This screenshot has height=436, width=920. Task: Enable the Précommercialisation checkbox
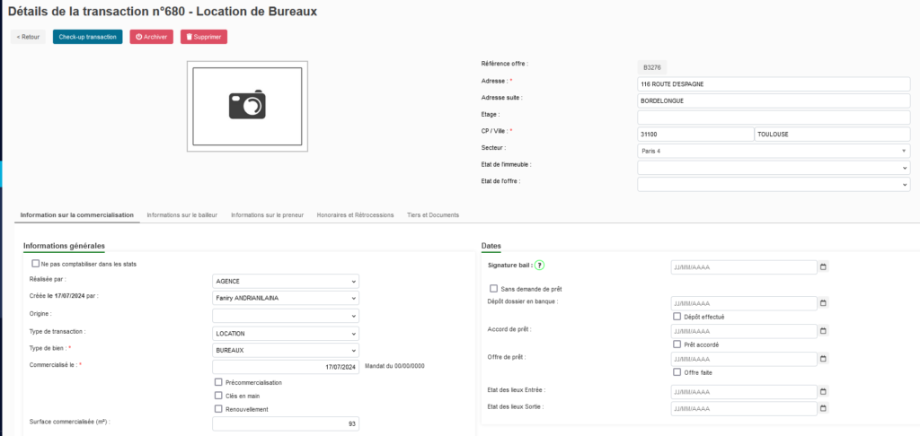point(218,382)
